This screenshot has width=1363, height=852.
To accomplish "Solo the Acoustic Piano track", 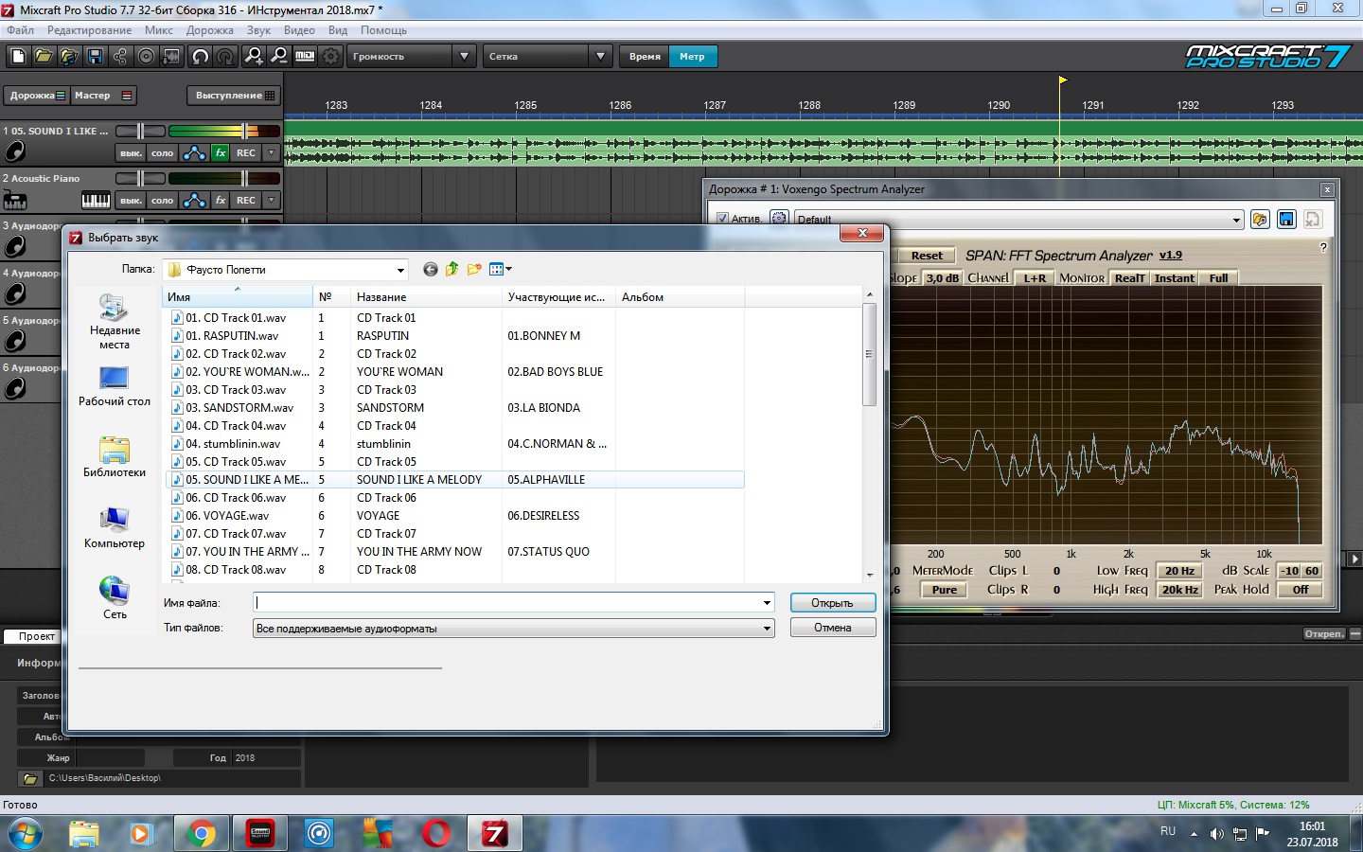I will [x=163, y=200].
